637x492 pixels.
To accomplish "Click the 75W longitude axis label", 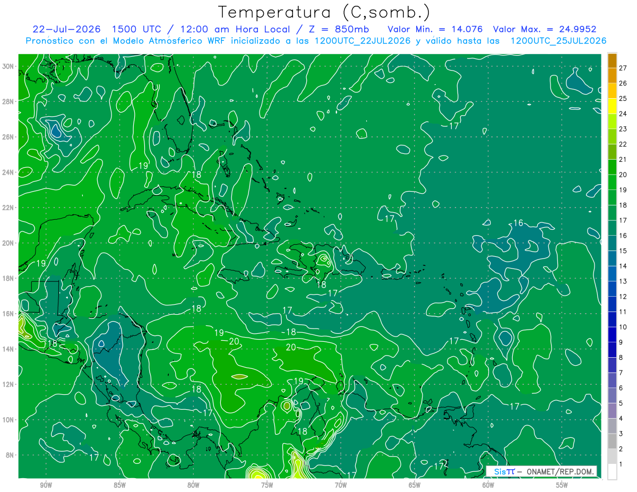I will (x=268, y=485).
